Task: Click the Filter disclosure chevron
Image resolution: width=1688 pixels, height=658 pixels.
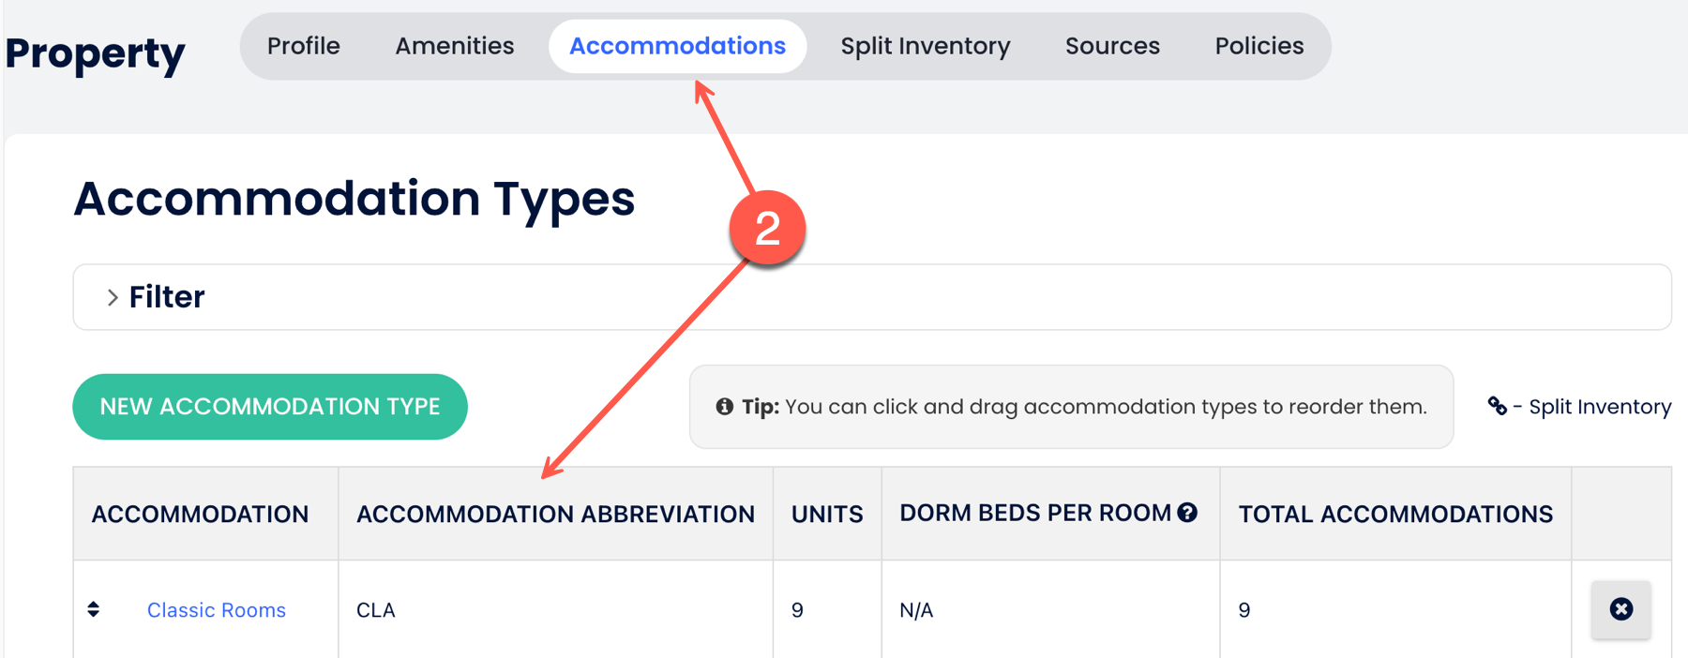Action: point(113,296)
